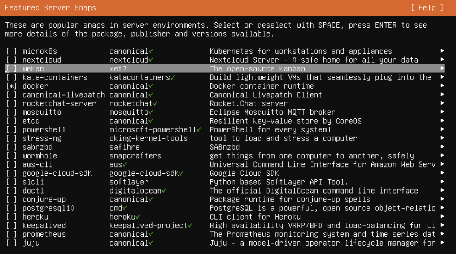Click the checkmark after keepalived-project publisher
456x254 pixels.
tap(190, 226)
